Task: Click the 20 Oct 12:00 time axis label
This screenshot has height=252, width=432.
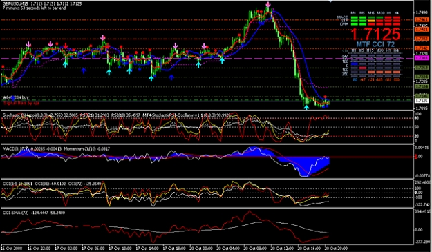Action: pyautogui.click(x=283, y=249)
